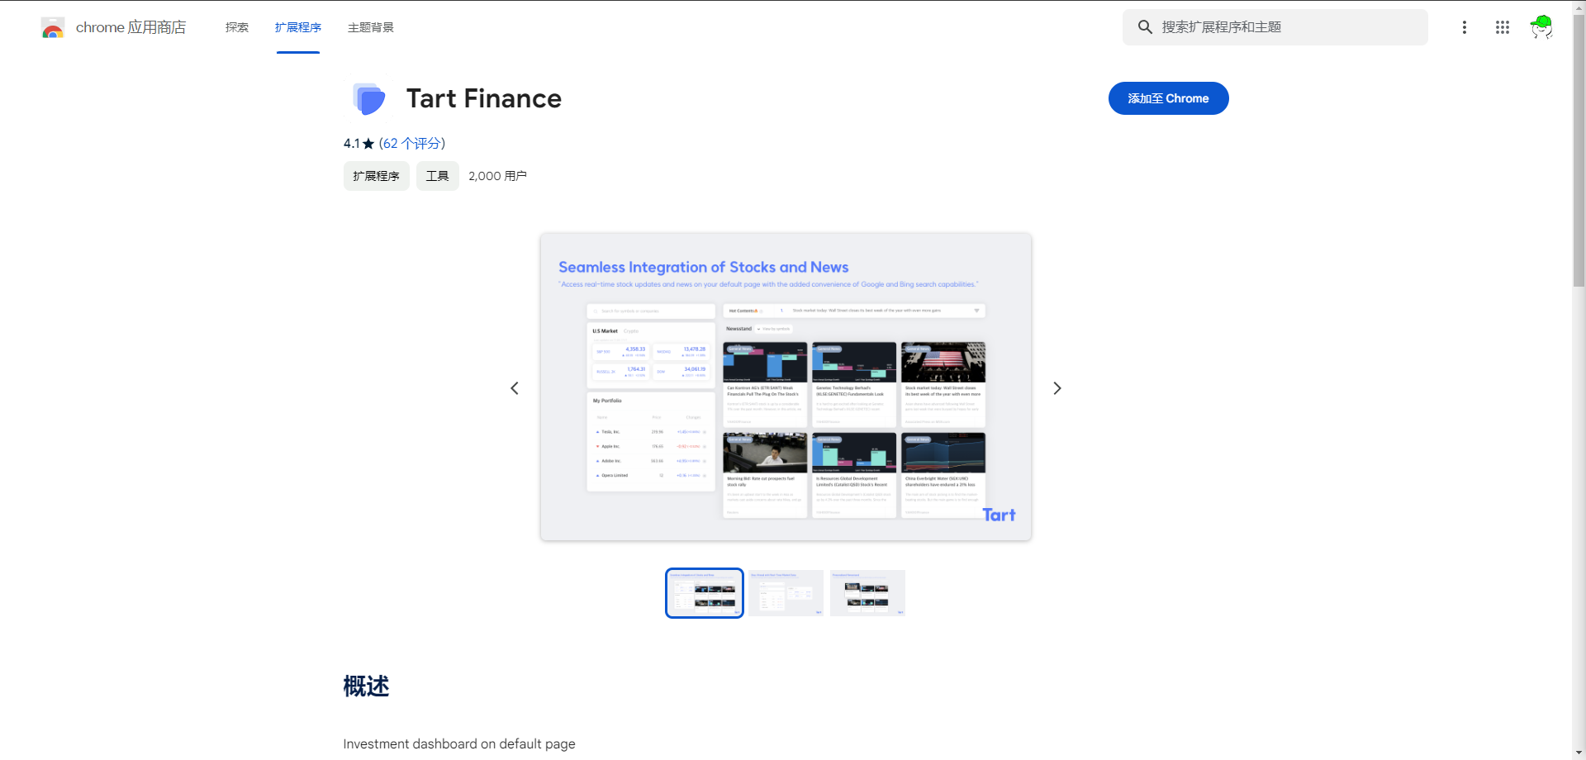Click the Tart Finance extension logo
The height and width of the screenshot is (760, 1586).
coord(368,99)
